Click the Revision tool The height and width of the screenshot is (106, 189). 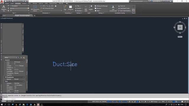98,8
